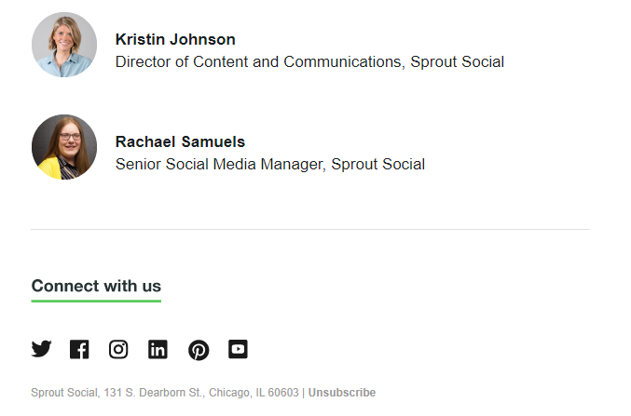Open the YouTube play icon
This screenshot has height=416, width=631.
[x=238, y=349]
